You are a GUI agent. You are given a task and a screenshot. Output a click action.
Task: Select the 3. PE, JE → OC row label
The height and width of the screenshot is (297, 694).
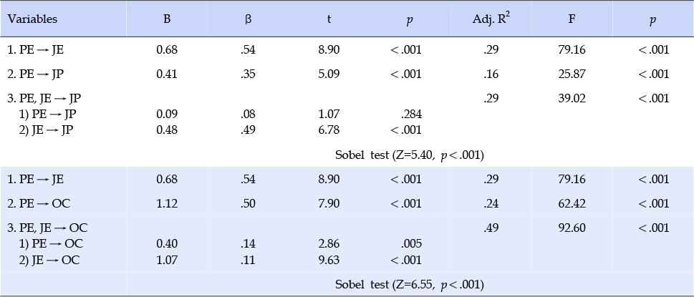(x=48, y=228)
